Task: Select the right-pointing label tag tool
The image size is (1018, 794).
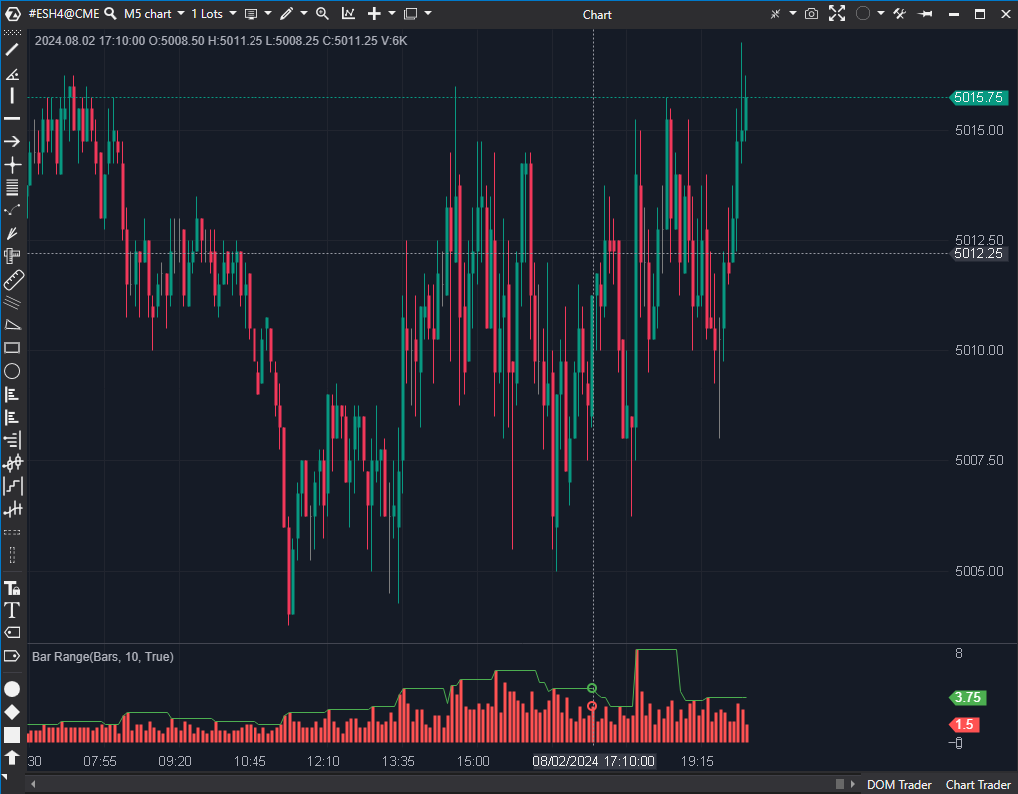Action: click(12, 656)
